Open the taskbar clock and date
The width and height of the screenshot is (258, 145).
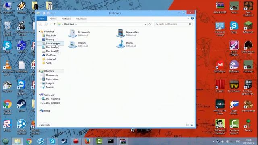[249, 141]
